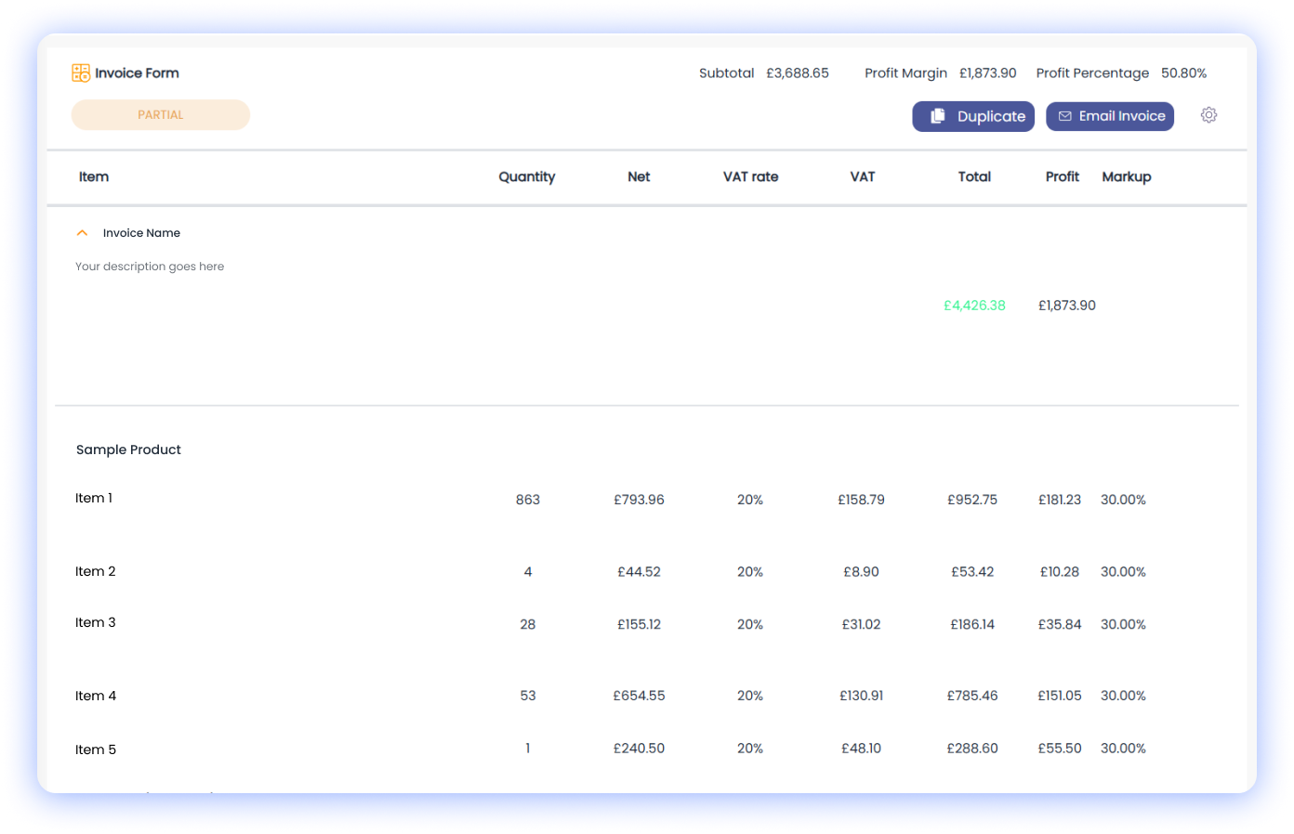Select the Invoice Name title
The image size is (1294, 834).
(x=141, y=233)
